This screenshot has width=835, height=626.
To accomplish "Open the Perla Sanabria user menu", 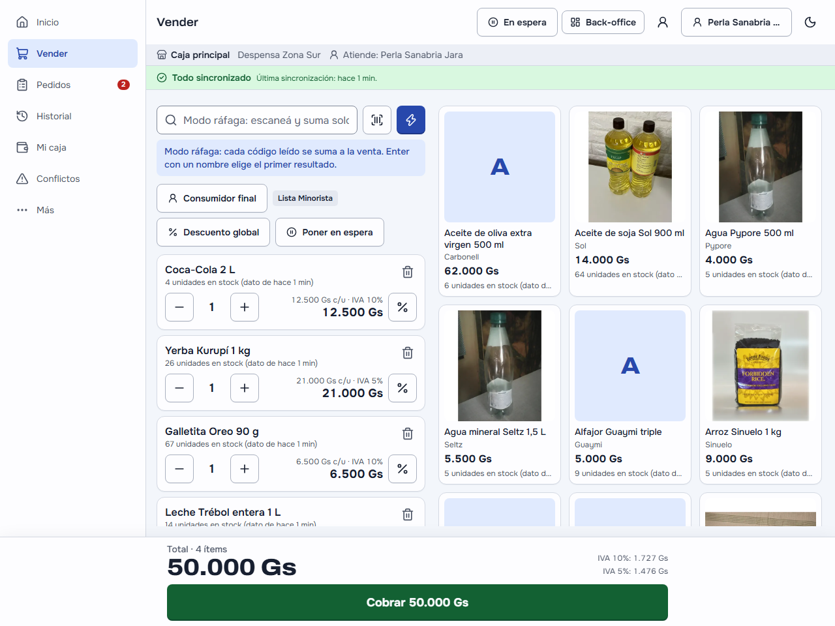I will coord(736,22).
